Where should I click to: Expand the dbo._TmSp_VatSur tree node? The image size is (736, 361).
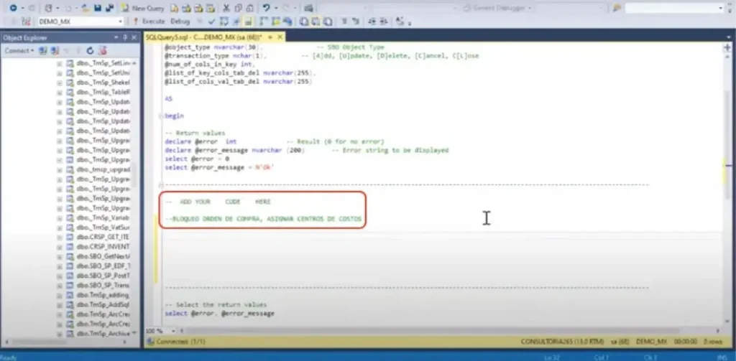pos(60,228)
